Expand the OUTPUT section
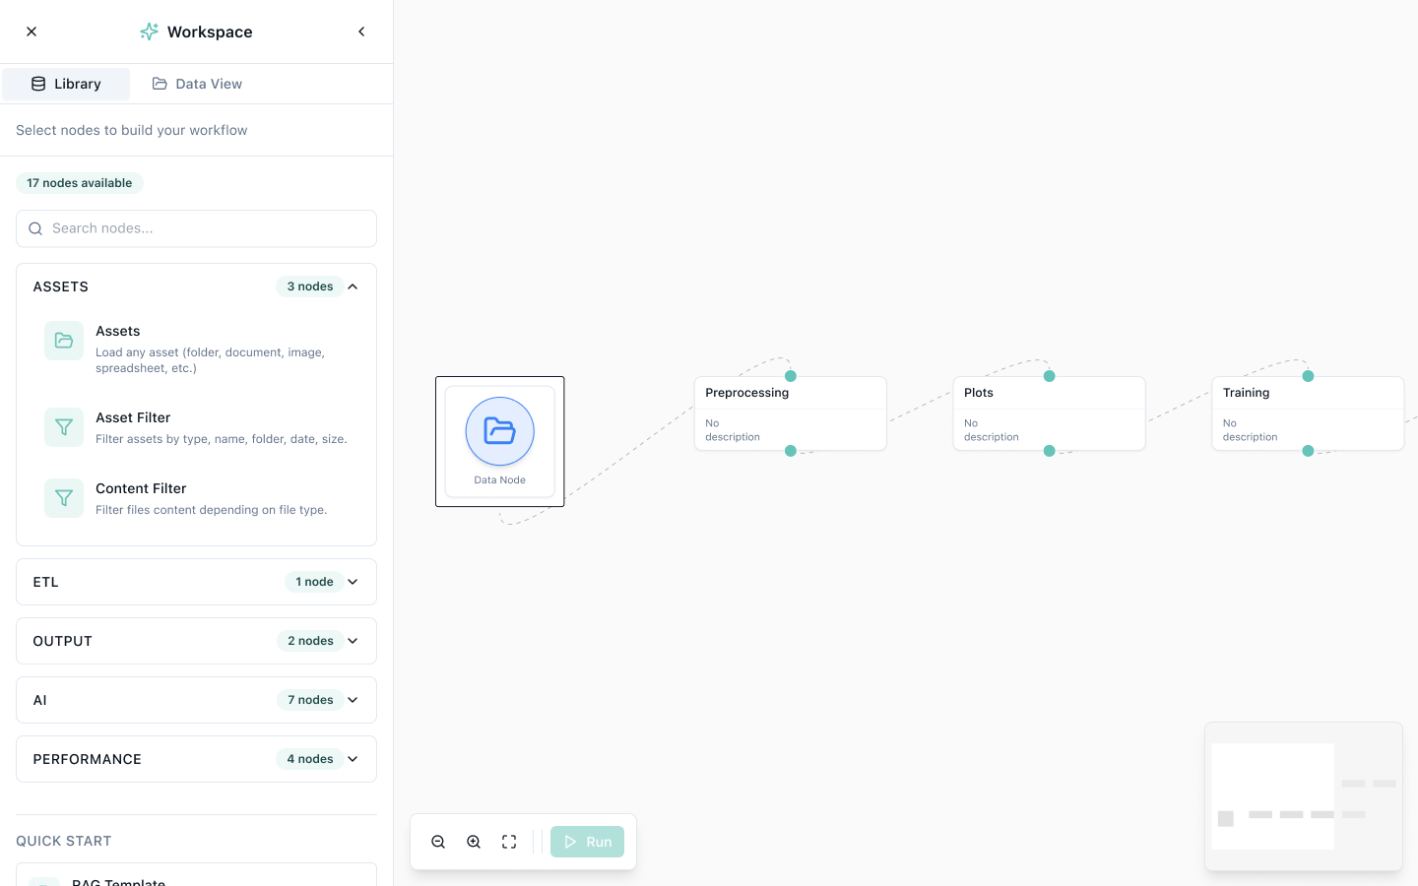 click(196, 641)
